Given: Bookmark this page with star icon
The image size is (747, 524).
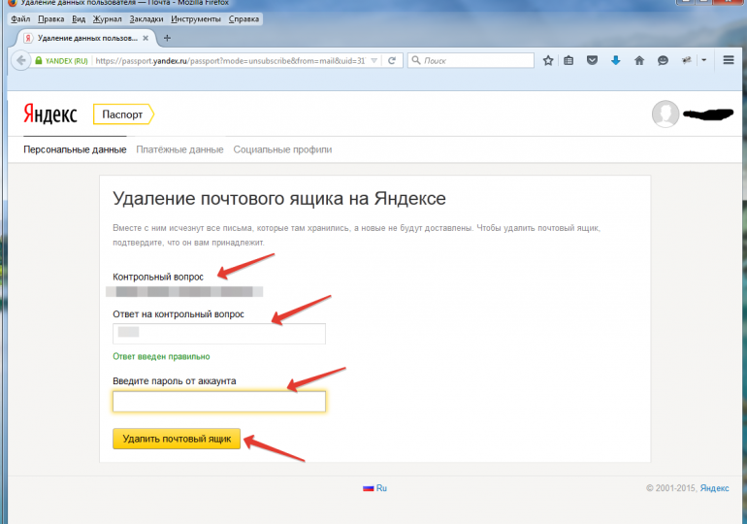Looking at the screenshot, I should [548, 60].
